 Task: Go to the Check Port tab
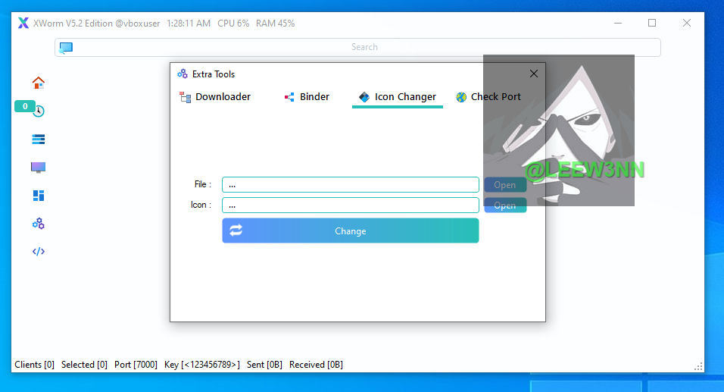click(488, 97)
